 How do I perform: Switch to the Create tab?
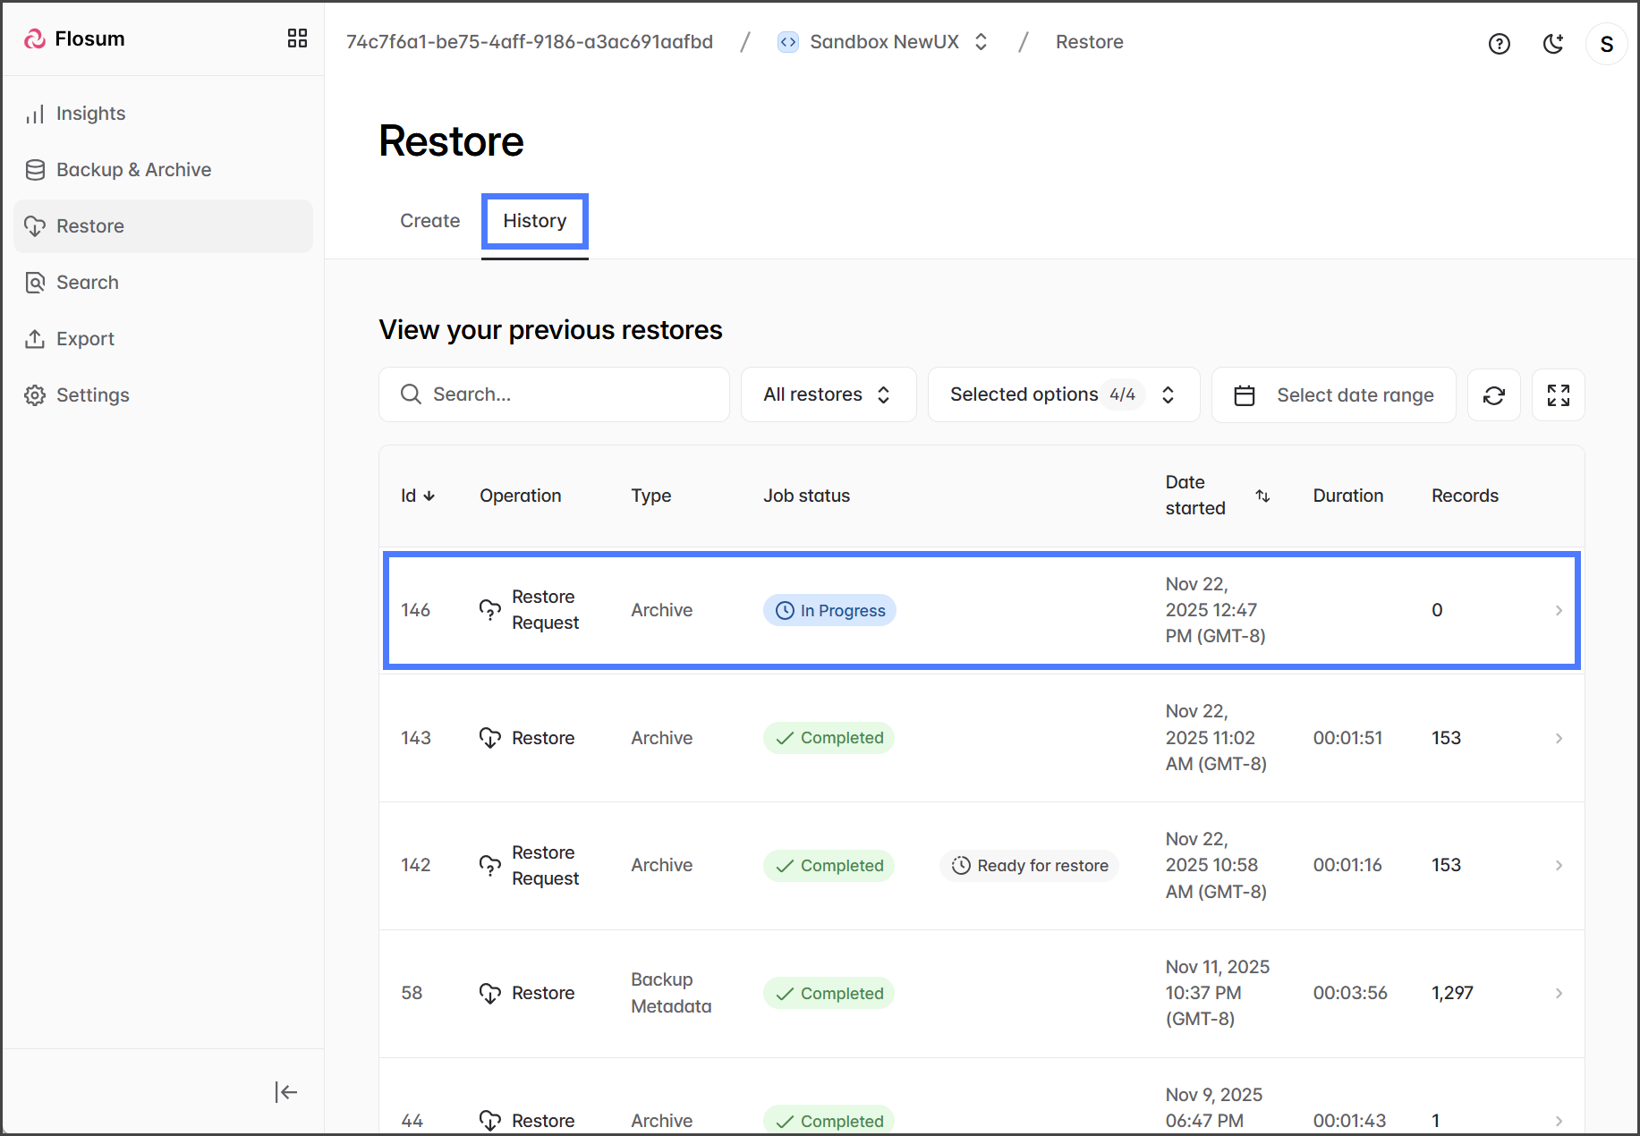click(x=429, y=221)
